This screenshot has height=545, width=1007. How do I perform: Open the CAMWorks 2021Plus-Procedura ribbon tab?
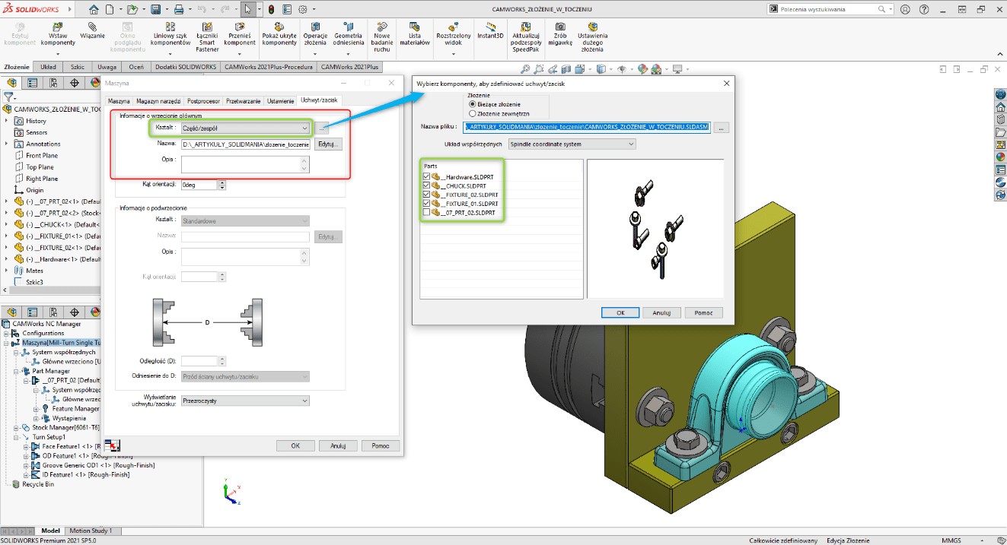click(268, 67)
